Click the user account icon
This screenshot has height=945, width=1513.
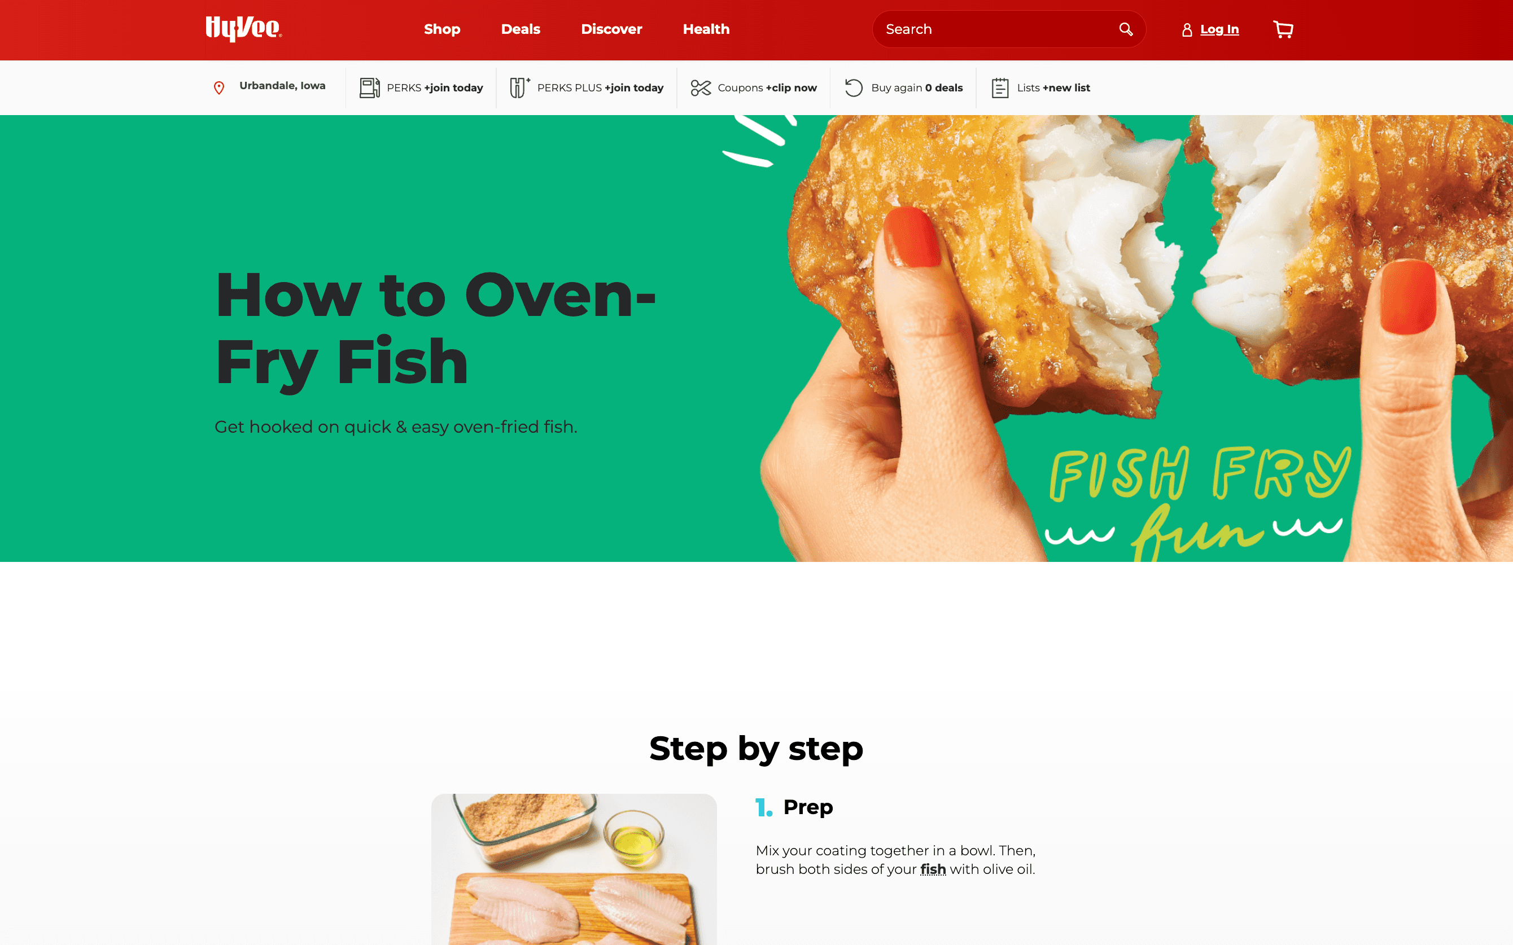[x=1187, y=30]
